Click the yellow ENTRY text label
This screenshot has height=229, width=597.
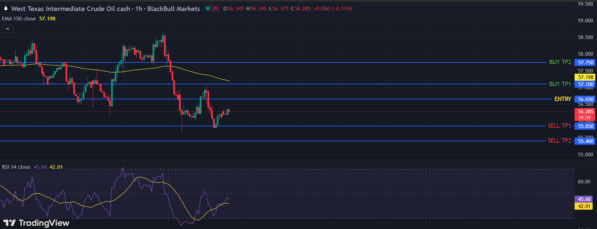pos(563,99)
